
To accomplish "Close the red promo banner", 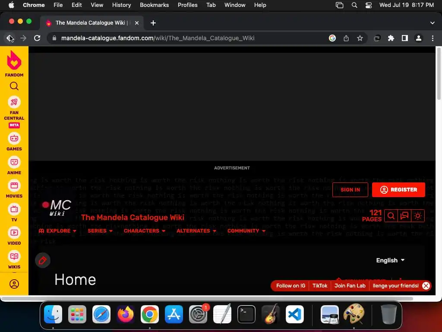I will point(426,286).
